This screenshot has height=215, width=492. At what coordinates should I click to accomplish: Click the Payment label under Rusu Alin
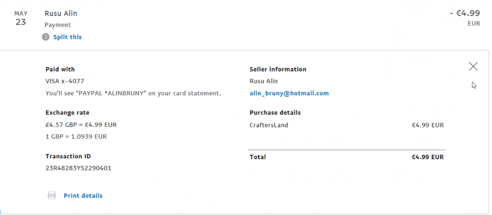pyautogui.click(x=58, y=25)
